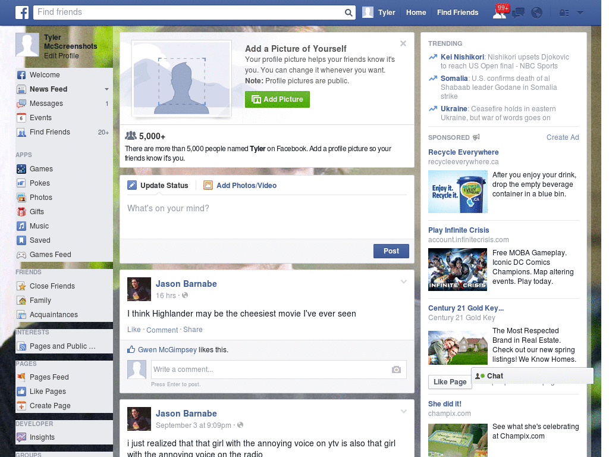The image size is (609, 457).
Task: Open the messages icon in top bar
Action: (x=518, y=13)
